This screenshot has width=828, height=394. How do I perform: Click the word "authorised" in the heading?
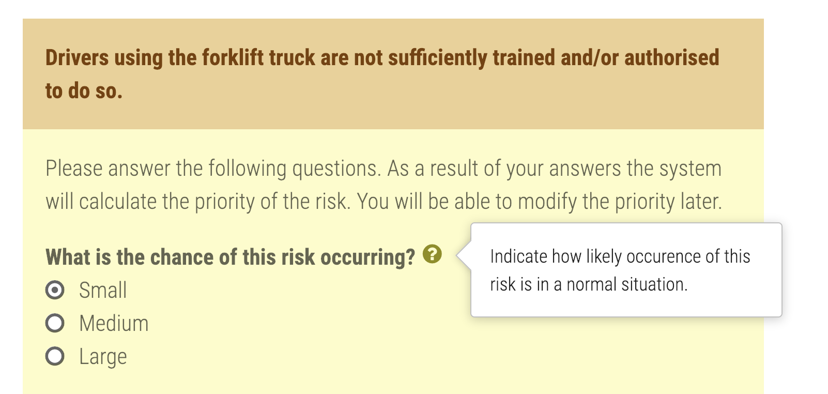coord(671,57)
